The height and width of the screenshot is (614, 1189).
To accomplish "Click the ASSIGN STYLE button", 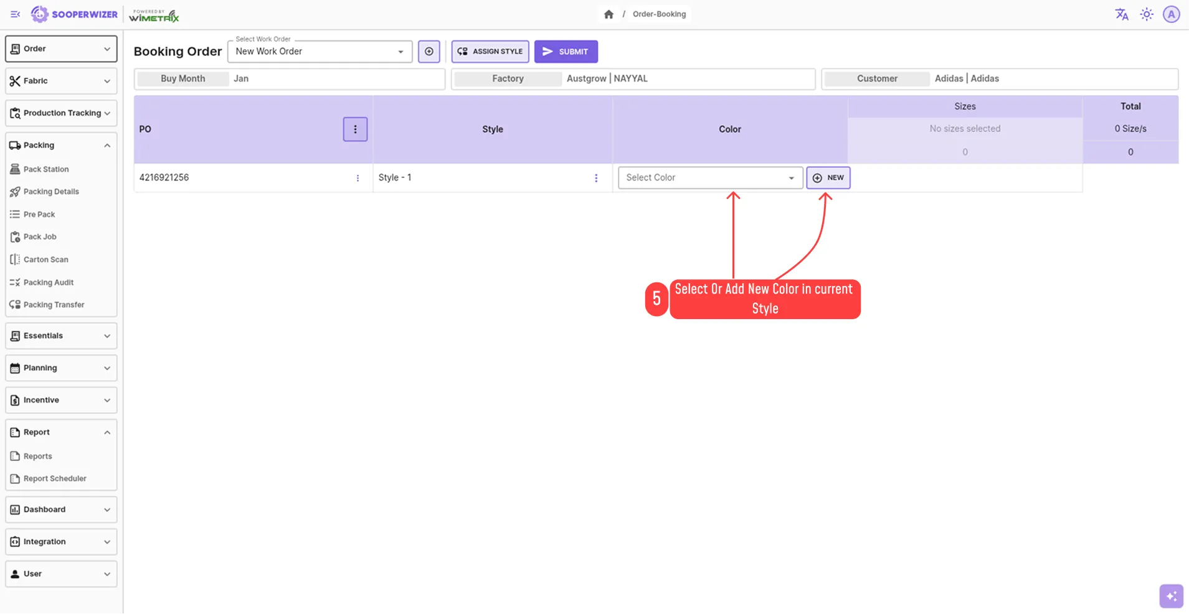I will 490,51.
